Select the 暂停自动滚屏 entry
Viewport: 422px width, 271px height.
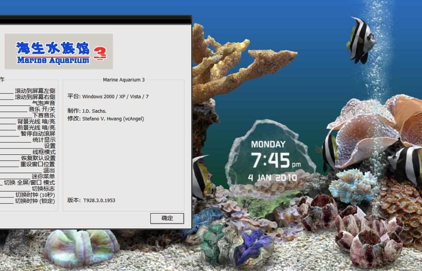(x=38, y=134)
